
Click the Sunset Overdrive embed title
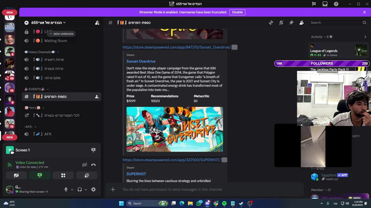[x=141, y=61]
